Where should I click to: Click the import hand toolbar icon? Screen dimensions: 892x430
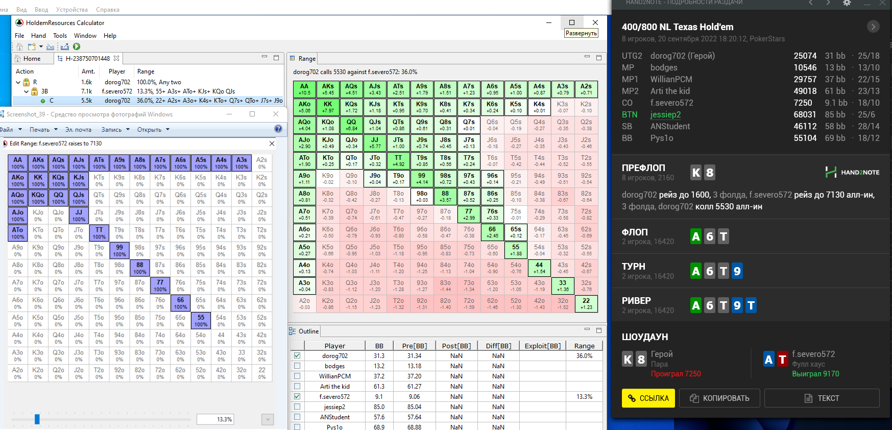click(x=50, y=46)
